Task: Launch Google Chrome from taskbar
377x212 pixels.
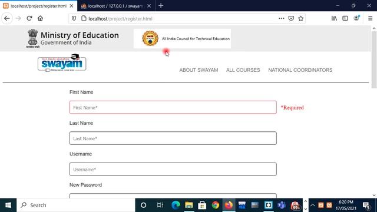Action: [216, 205]
